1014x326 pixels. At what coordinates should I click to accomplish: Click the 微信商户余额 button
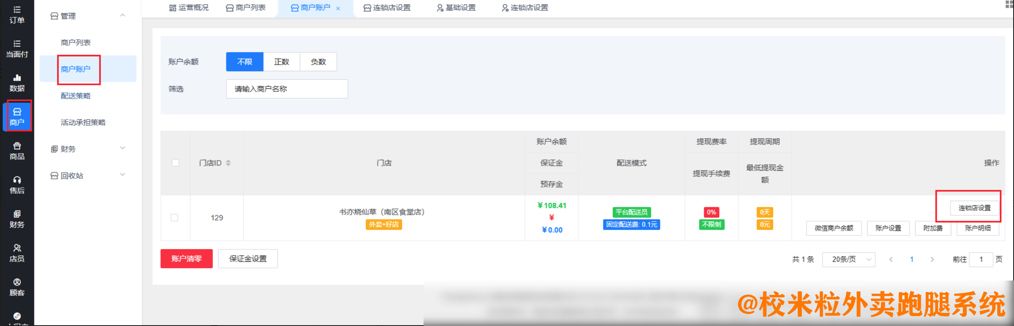click(834, 228)
